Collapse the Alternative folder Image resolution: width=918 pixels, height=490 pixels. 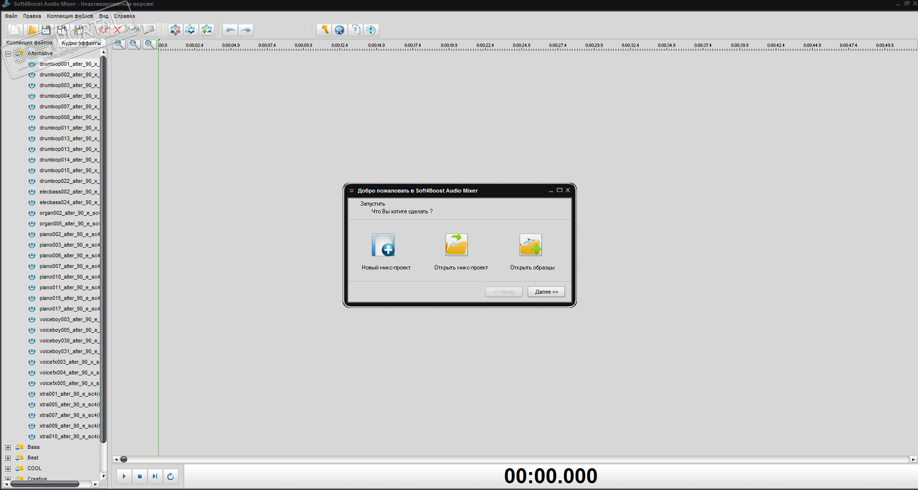pos(8,54)
